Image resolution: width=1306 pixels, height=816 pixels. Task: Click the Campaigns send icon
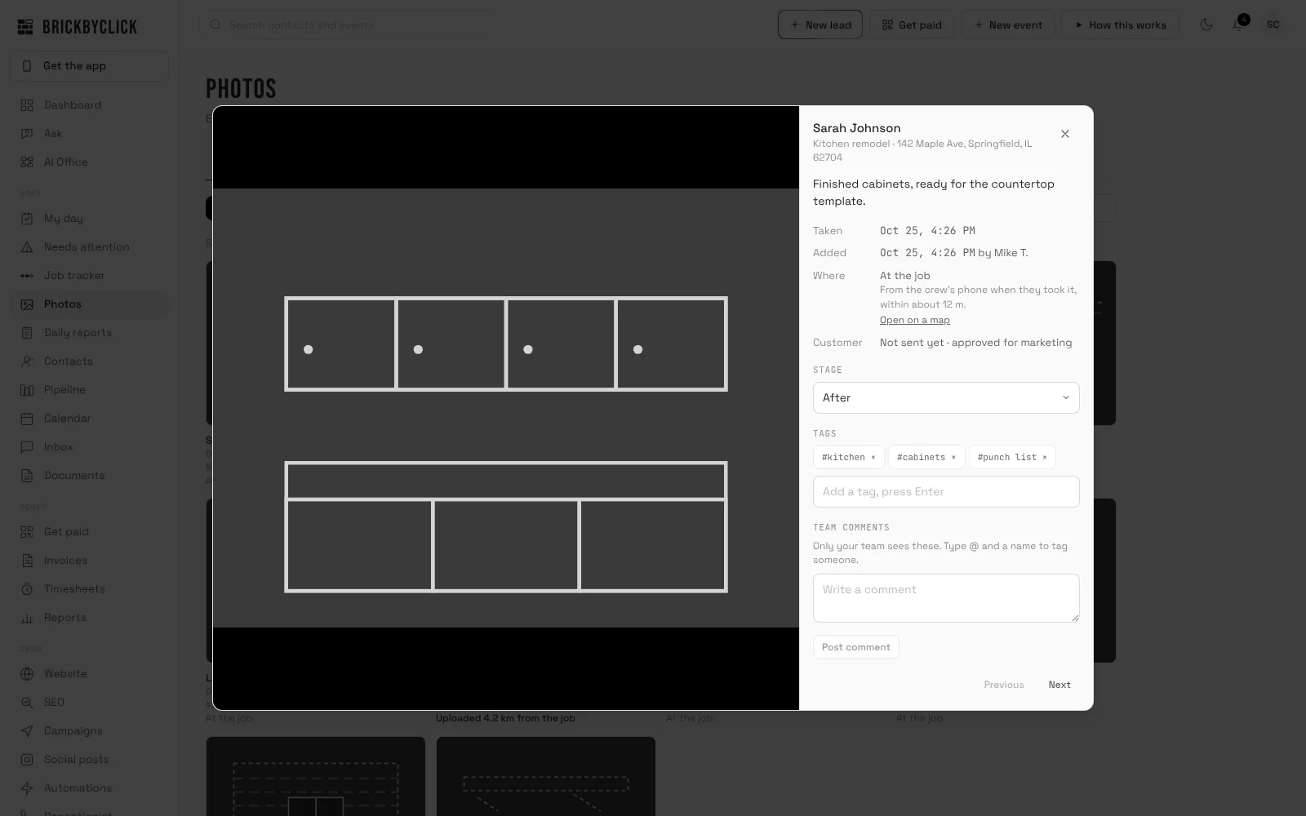(x=27, y=731)
